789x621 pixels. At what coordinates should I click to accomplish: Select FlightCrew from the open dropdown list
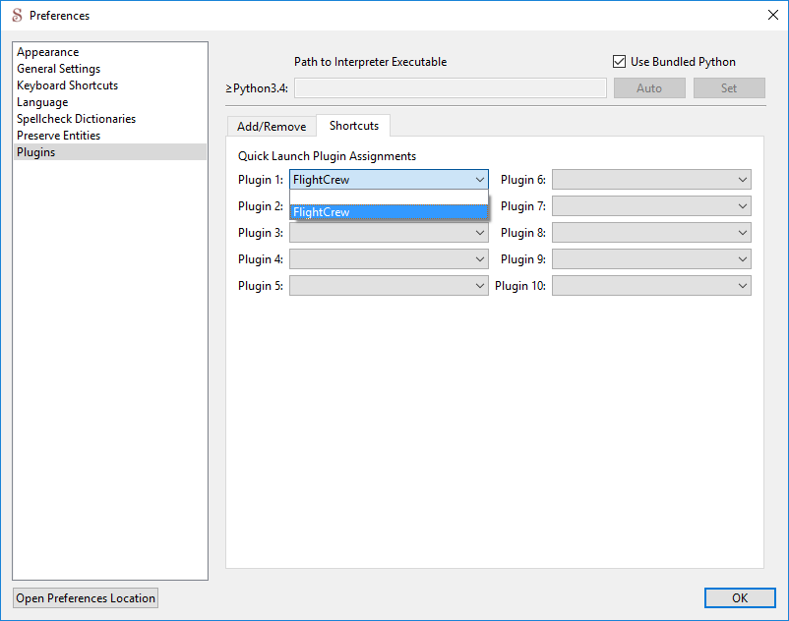click(x=388, y=212)
